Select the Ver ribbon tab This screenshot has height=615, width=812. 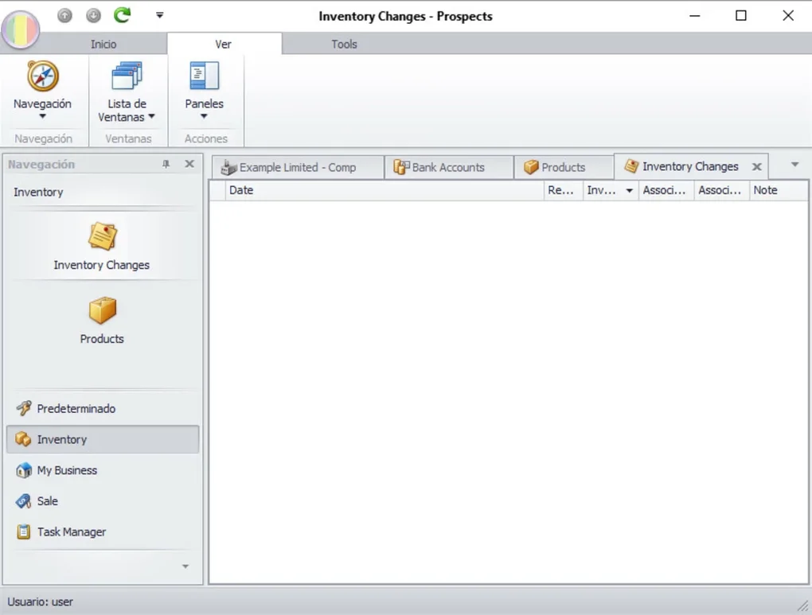(224, 44)
